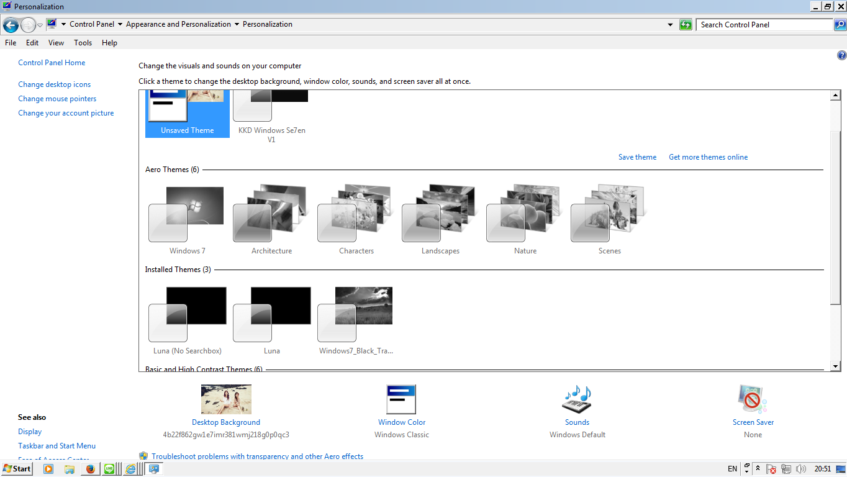Open Change mouse pointers link
This screenshot has width=847, height=477.
tap(57, 99)
